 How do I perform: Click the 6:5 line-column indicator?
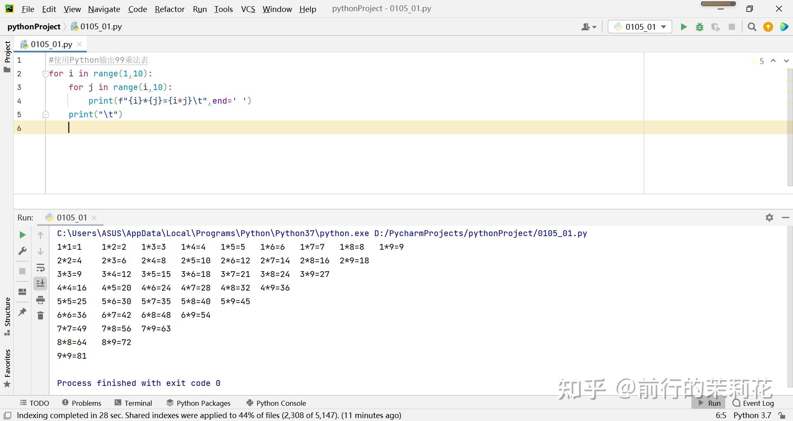(721, 415)
